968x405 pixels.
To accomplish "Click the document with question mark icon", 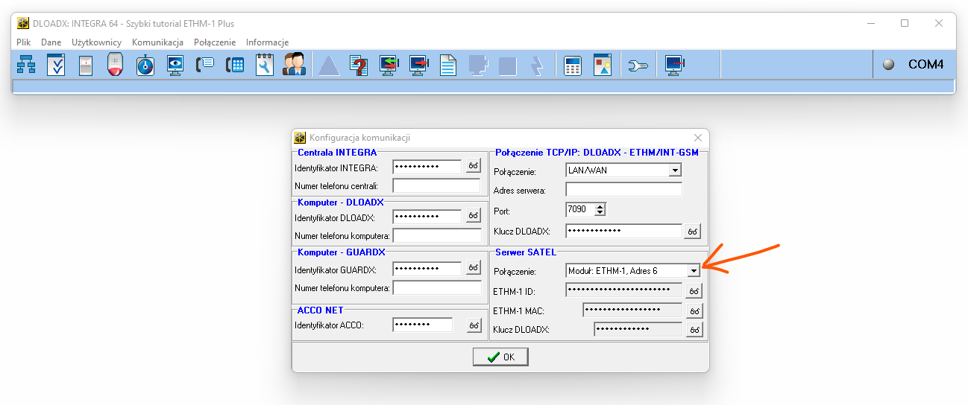I will point(359,66).
